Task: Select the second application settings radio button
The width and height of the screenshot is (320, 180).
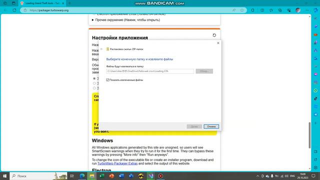Action: [x=94, y=83]
